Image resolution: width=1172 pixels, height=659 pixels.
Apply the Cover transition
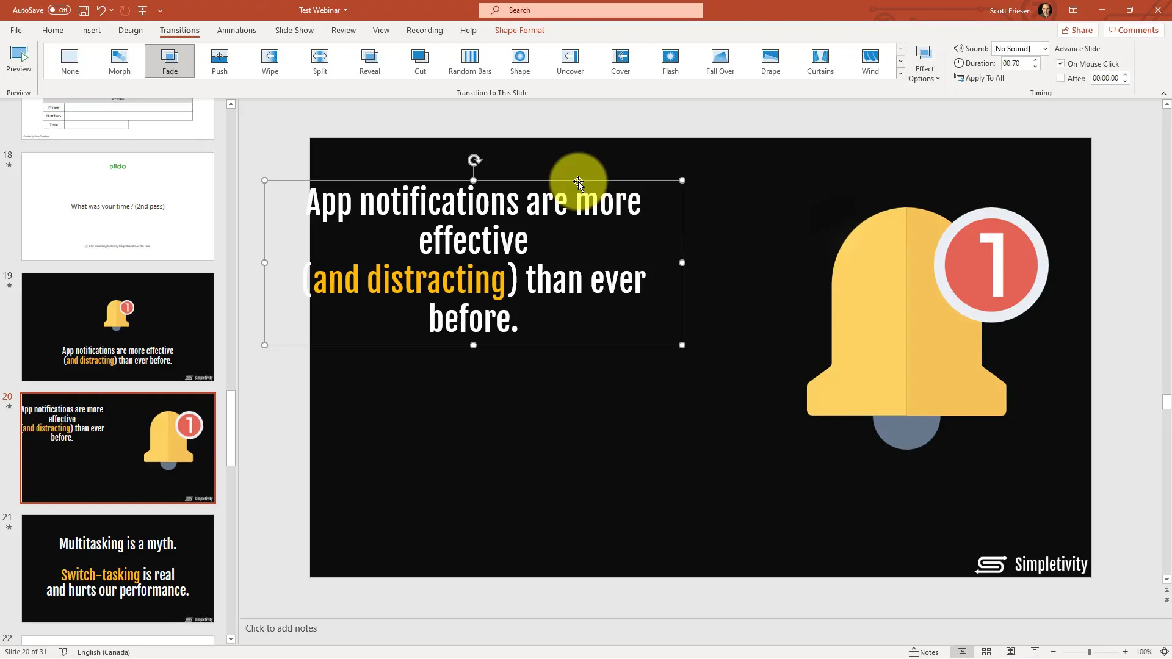[x=620, y=61]
